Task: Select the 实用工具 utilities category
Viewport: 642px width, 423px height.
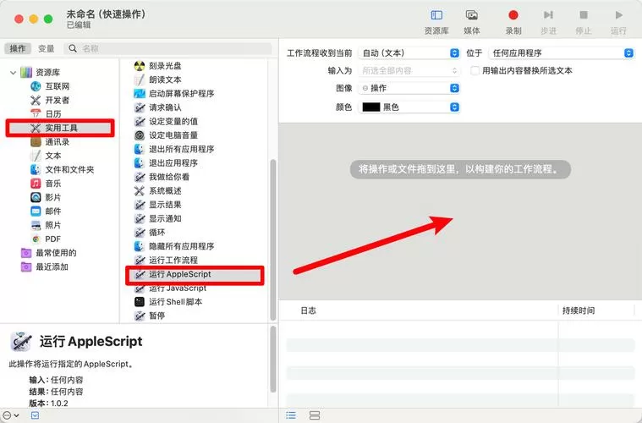Action: 60,128
